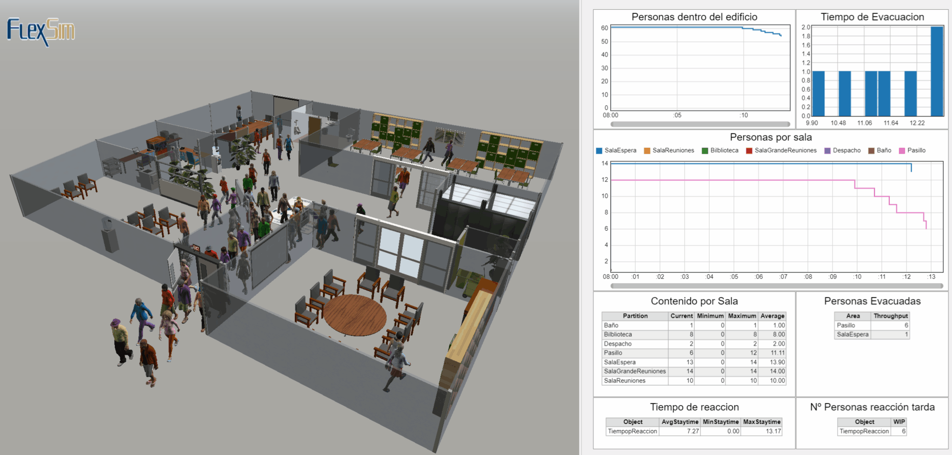Select the red SalaGrandeReuniones legend marker

(749, 151)
